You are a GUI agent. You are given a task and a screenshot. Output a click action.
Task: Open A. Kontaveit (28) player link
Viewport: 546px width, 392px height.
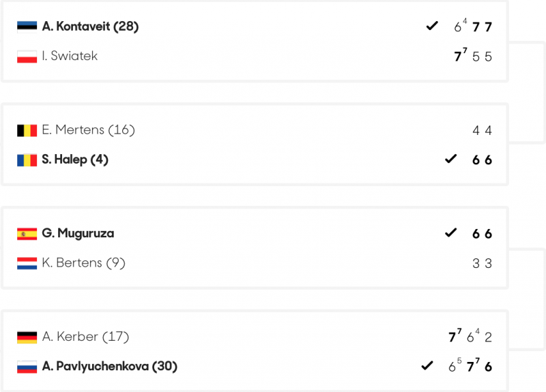click(90, 27)
